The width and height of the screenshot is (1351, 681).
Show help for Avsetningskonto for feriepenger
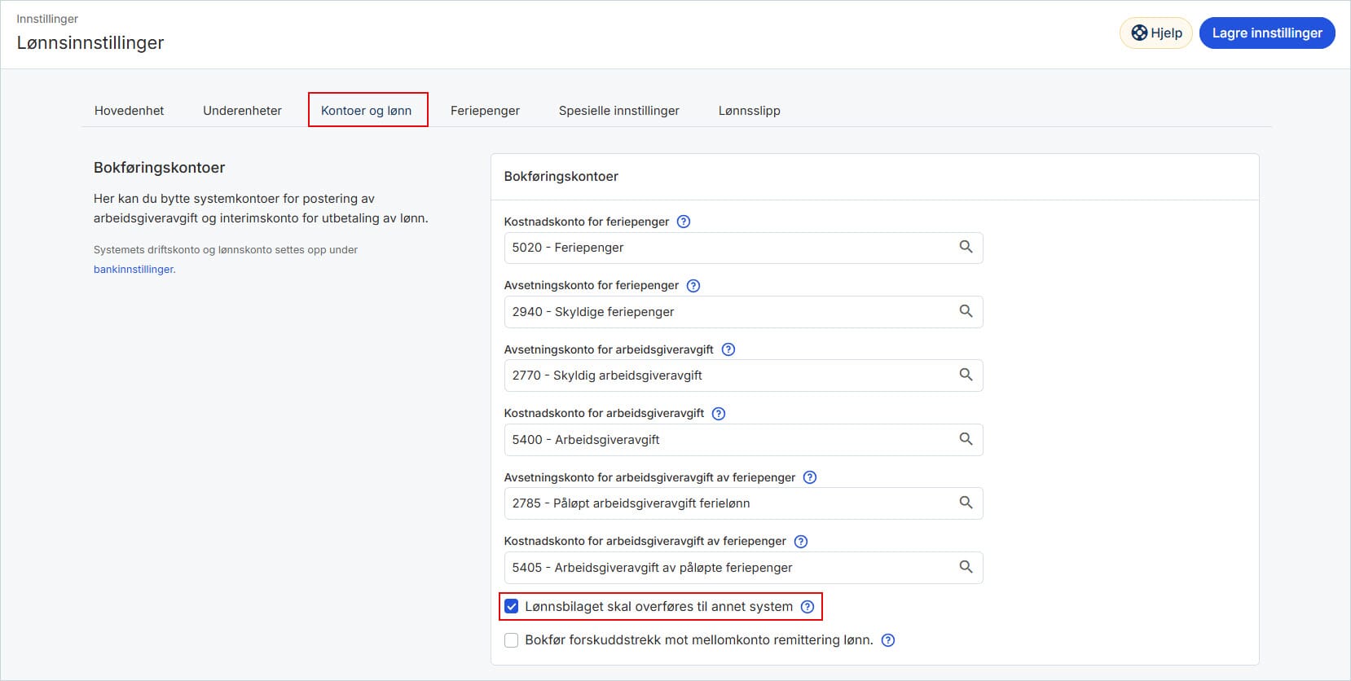pyautogui.click(x=693, y=286)
